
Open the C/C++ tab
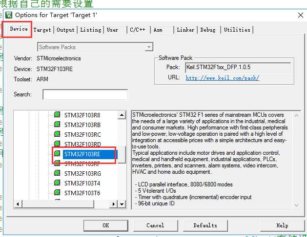point(138,30)
